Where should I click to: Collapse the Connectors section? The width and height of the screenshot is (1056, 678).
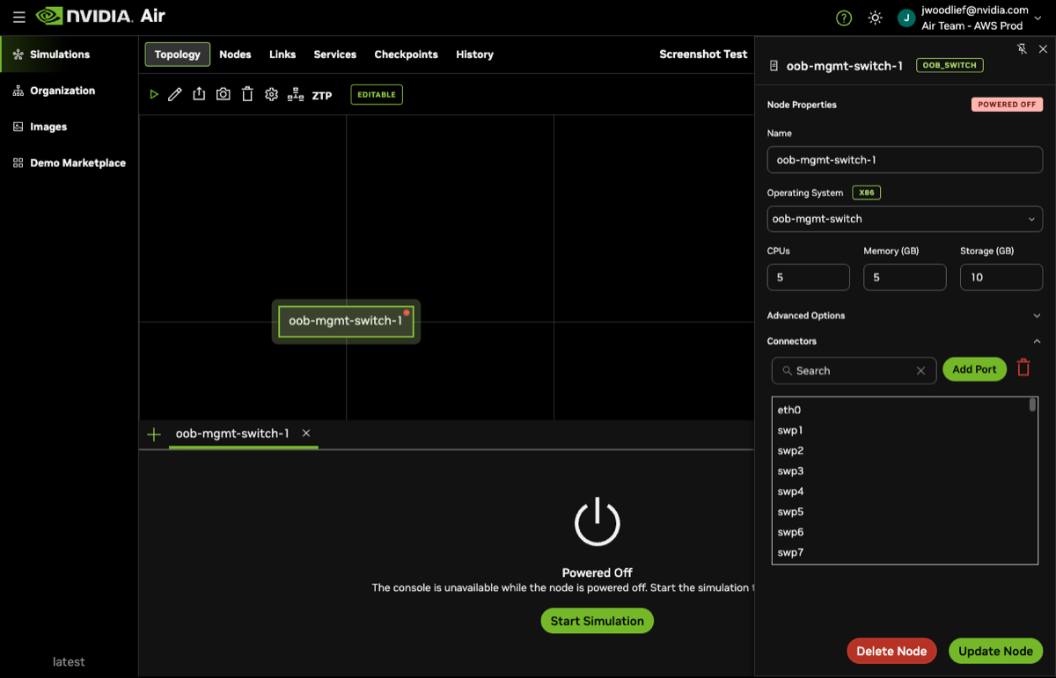click(x=1036, y=341)
